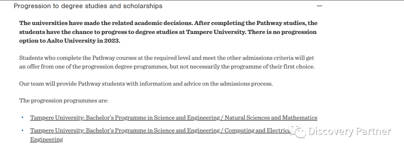
Task: Click the bold paragraph about academic decisions
Action: pyautogui.click(x=168, y=32)
